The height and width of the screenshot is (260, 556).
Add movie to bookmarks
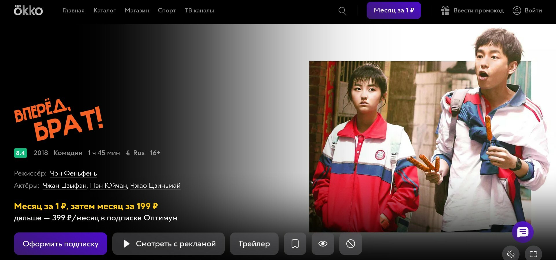pos(295,244)
